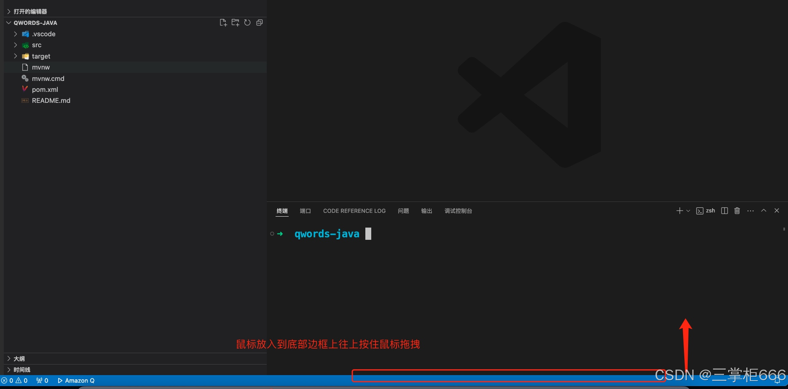Open the pom.xml file
788x389 pixels.
[135, 89]
